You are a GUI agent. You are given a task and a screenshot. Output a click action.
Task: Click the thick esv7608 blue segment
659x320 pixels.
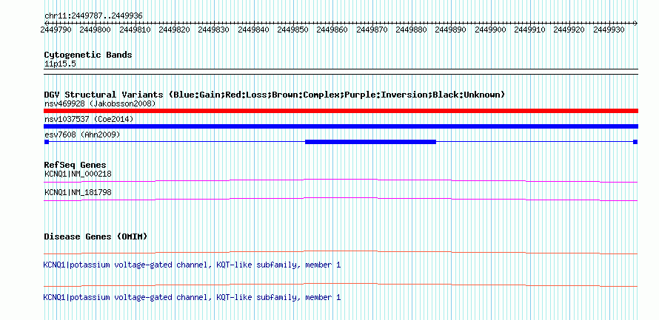[x=370, y=142]
